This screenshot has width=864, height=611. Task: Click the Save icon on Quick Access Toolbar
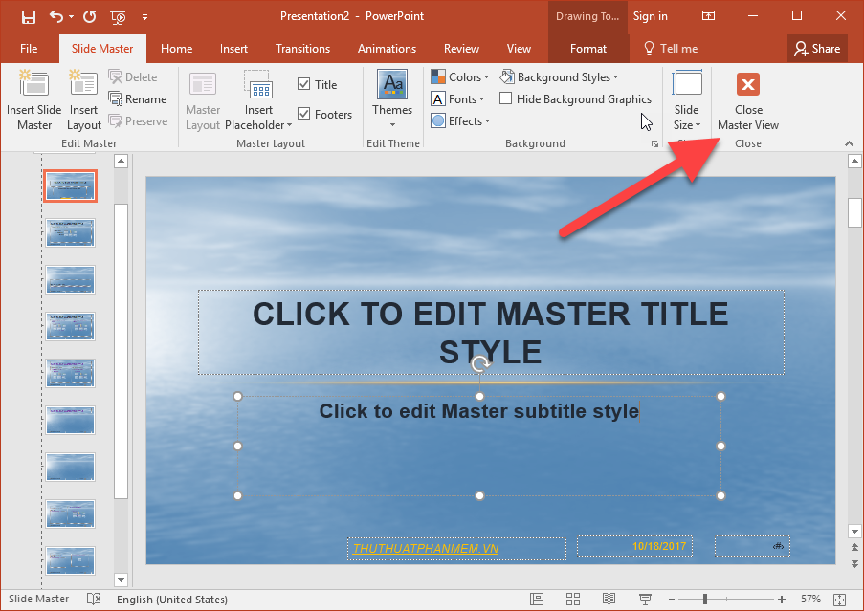(x=27, y=15)
